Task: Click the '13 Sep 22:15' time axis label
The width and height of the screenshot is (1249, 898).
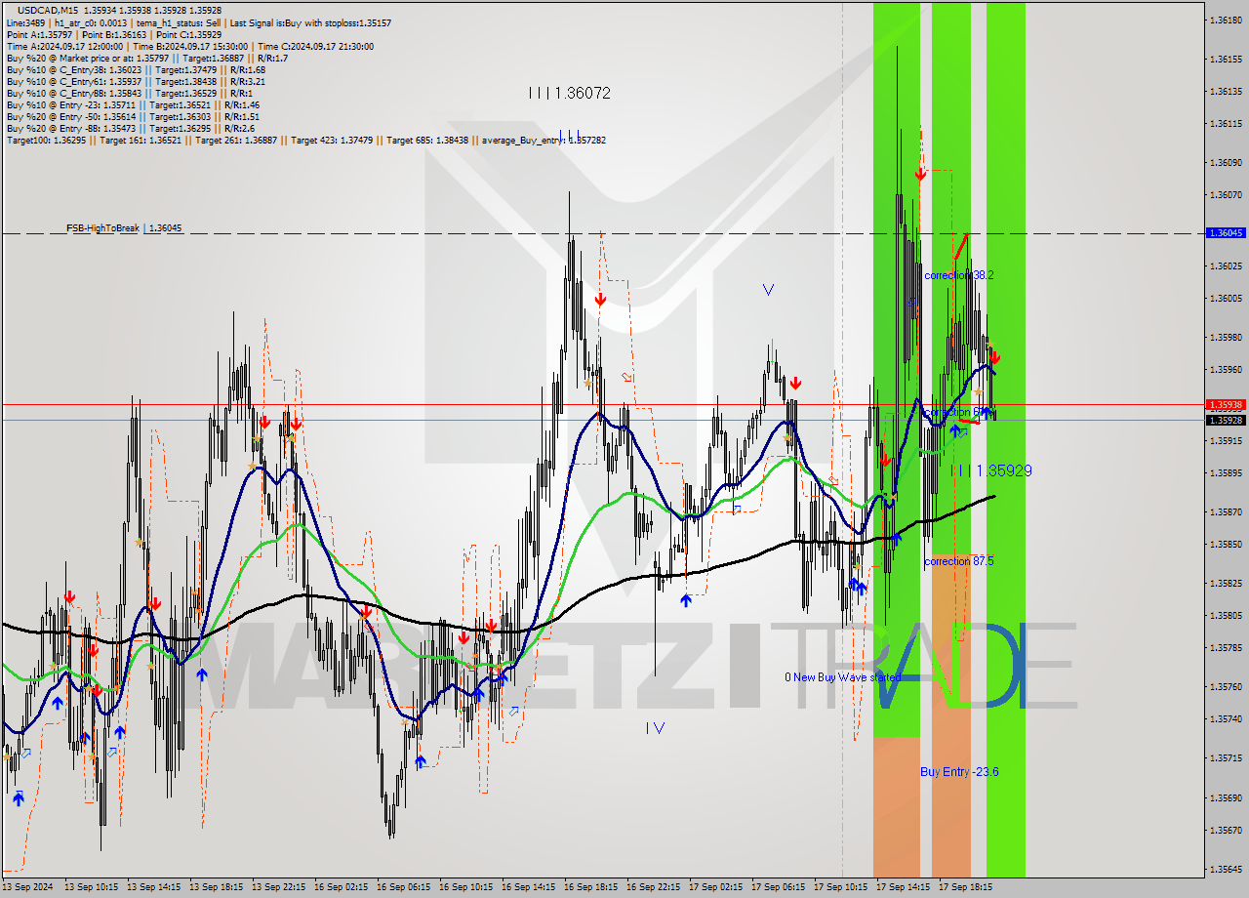Action: pyautogui.click(x=278, y=887)
